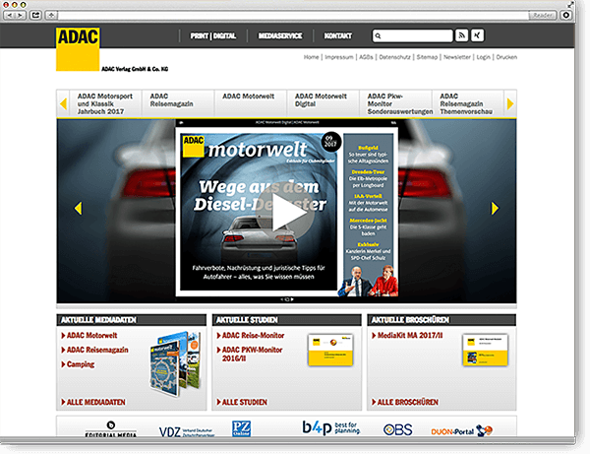The width and height of the screenshot is (590, 454).
Task: Click the b4p best for planning logo
Action: click(331, 428)
